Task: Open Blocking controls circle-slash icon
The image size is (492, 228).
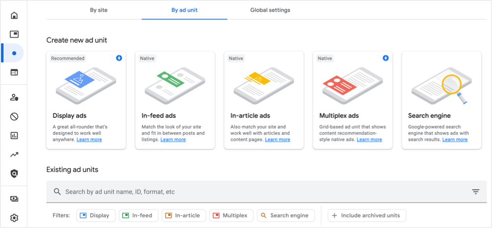Action: [x=14, y=117]
